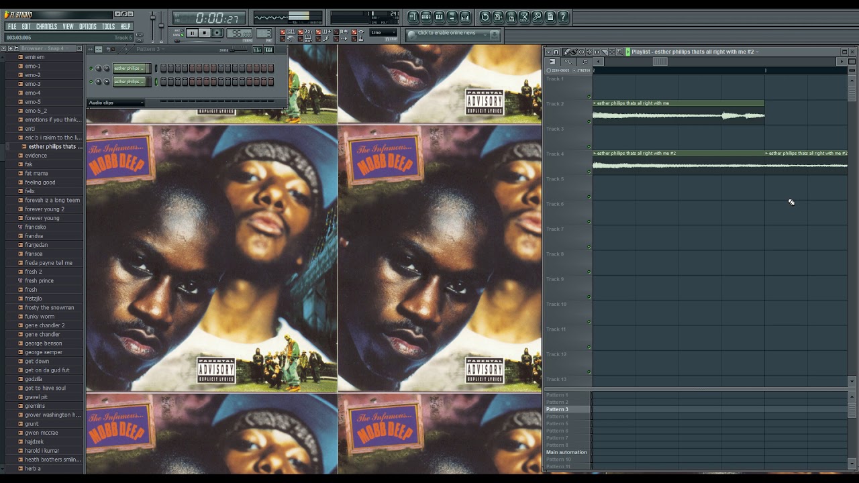Screen dimensions: 859x483
Task: Click the Playlist green play button
Action: [628, 52]
